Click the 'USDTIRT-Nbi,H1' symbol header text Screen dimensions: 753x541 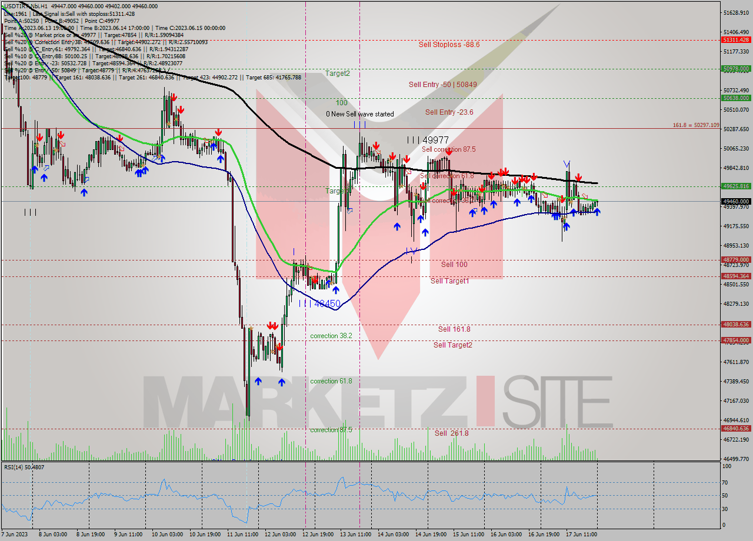25,6
